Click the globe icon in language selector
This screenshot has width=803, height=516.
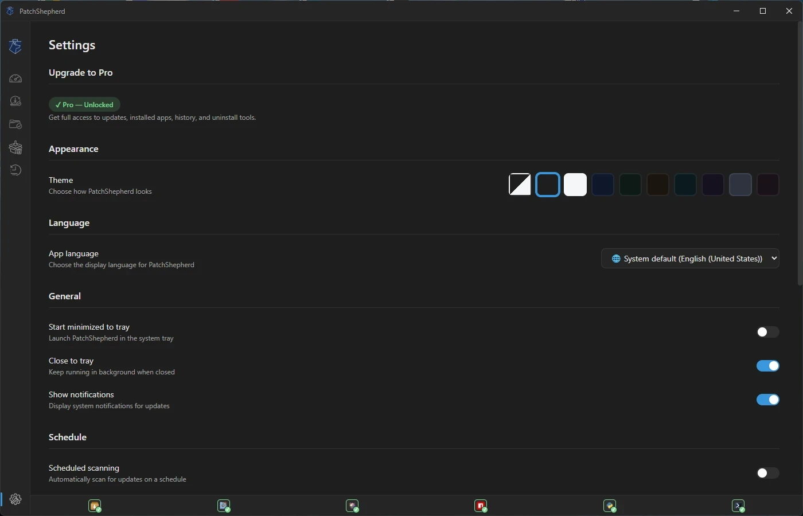[x=616, y=259]
